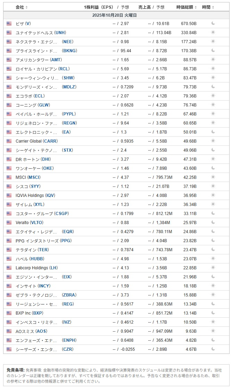Click the US flag beside Labcorp Holdings
Viewport: 232px width, 388px height.
tap(9, 268)
